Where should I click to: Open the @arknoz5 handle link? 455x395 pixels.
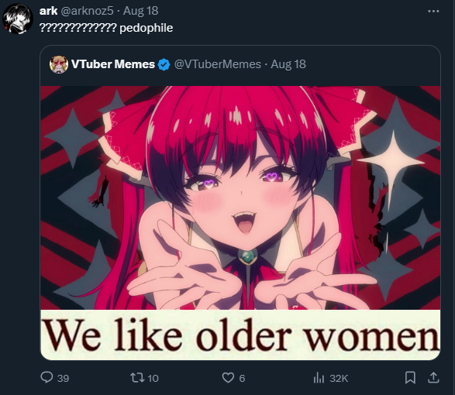[87, 11]
